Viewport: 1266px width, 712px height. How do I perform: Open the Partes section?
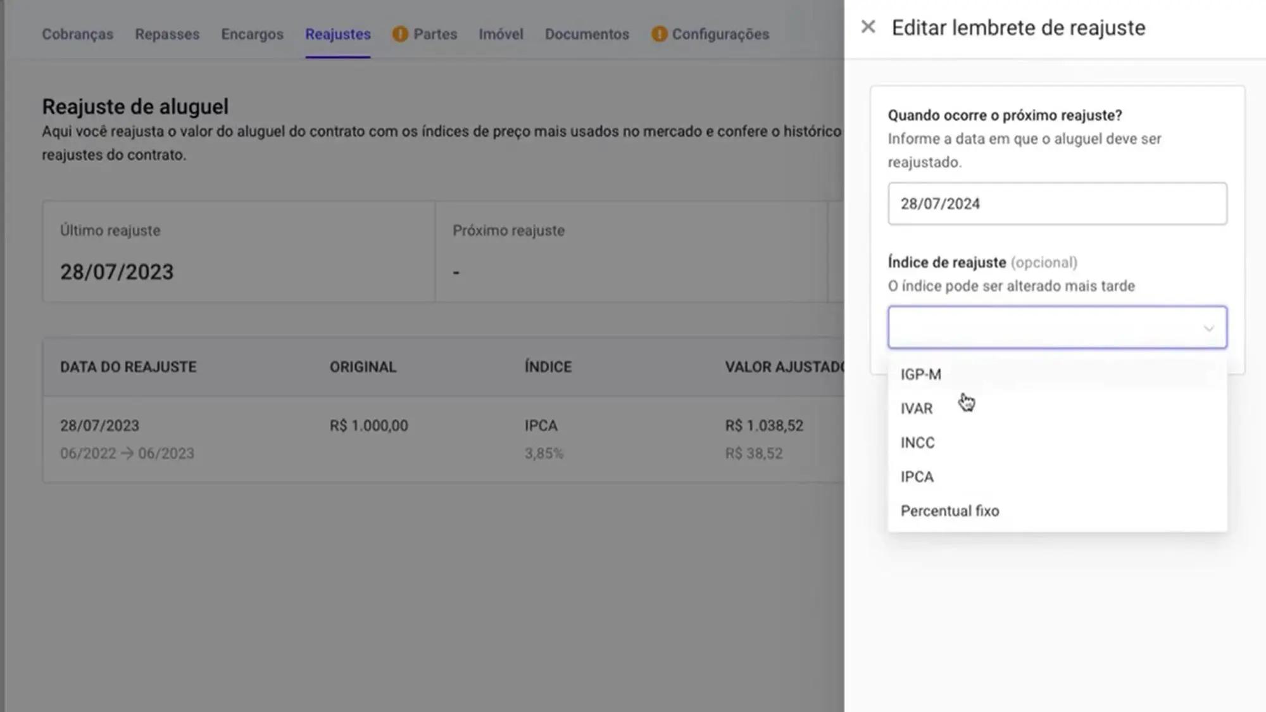[435, 34]
